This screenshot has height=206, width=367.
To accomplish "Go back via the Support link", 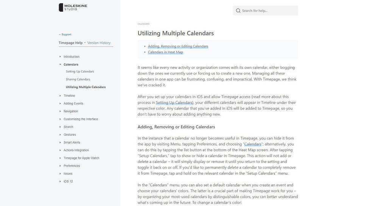I will click(65, 34).
